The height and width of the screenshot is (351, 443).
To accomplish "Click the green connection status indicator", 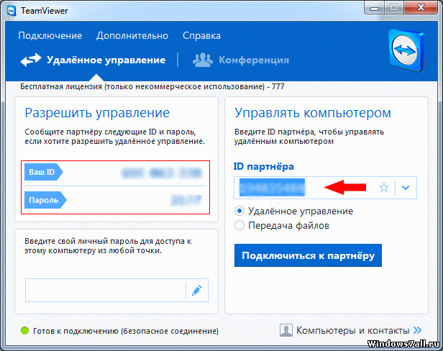I will pos(25,330).
